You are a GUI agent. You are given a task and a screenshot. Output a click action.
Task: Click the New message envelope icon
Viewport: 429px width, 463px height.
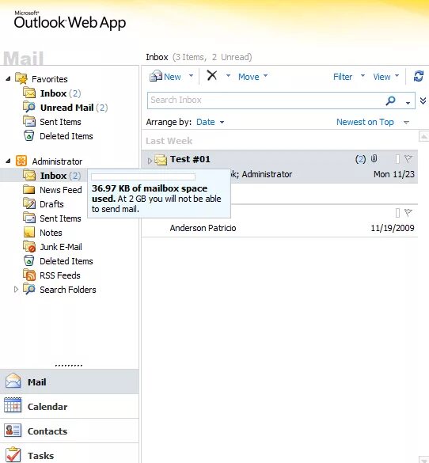click(156, 76)
